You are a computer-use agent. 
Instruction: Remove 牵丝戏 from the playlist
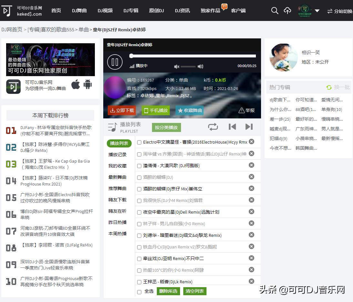[x=251, y=258]
